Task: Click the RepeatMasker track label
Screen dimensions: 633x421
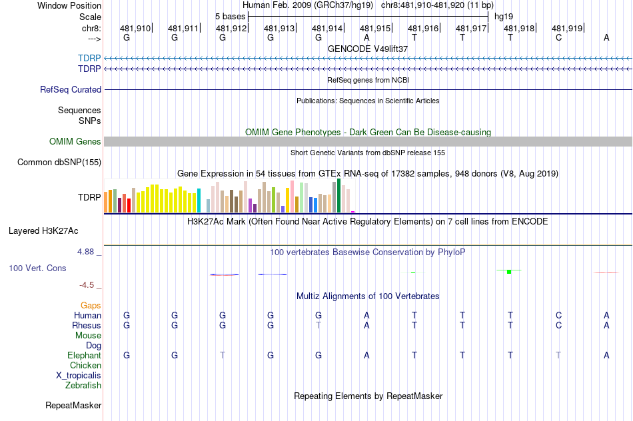Action: 73,405
